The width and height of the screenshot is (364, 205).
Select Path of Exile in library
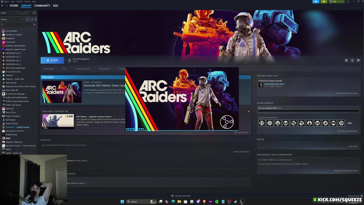11,83
